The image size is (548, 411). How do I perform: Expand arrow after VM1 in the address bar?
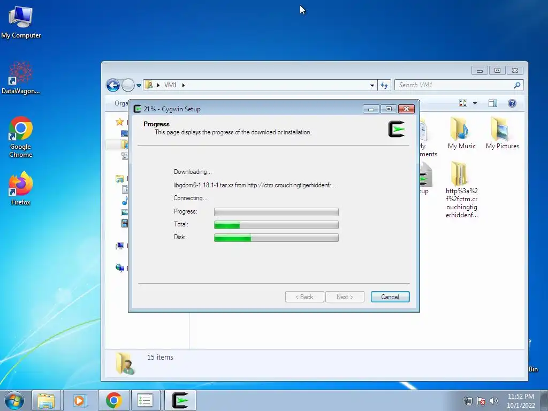183,85
